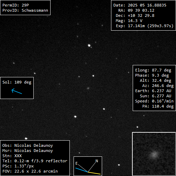Click the Obs: Nicolas Delaunoy line

[27, 145]
